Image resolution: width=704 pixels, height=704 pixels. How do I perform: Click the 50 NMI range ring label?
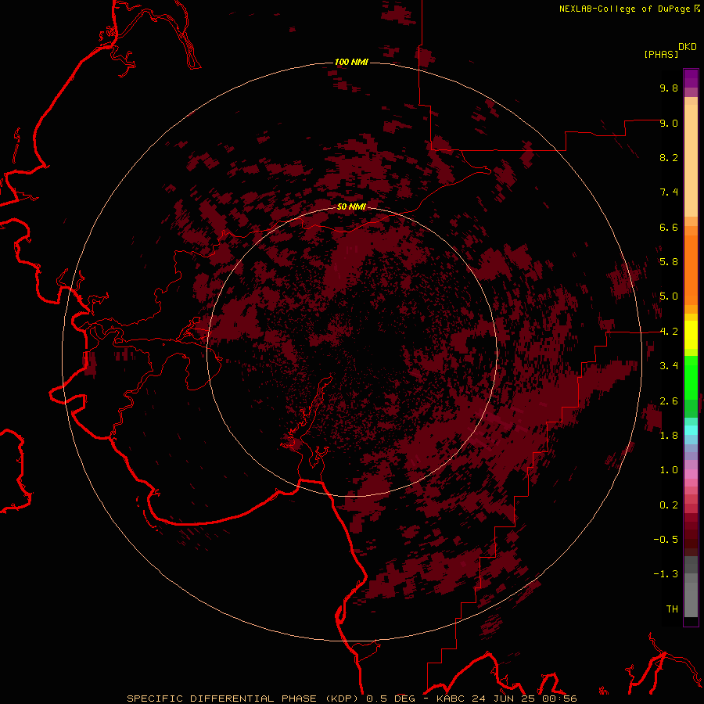pyautogui.click(x=351, y=207)
